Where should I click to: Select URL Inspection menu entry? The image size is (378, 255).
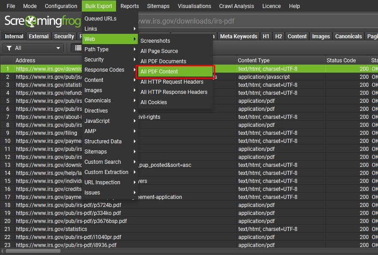pos(110,182)
